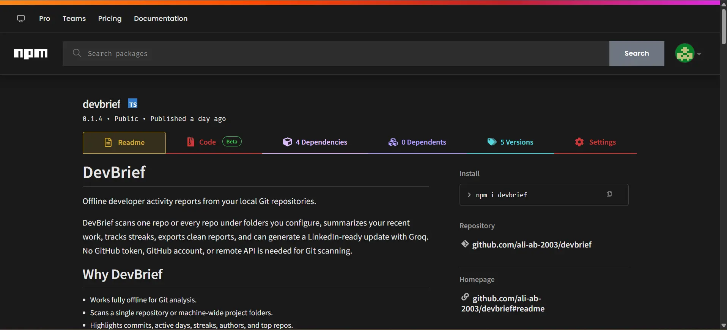Open the Settings tab
The width and height of the screenshot is (727, 330).
pos(595,142)
